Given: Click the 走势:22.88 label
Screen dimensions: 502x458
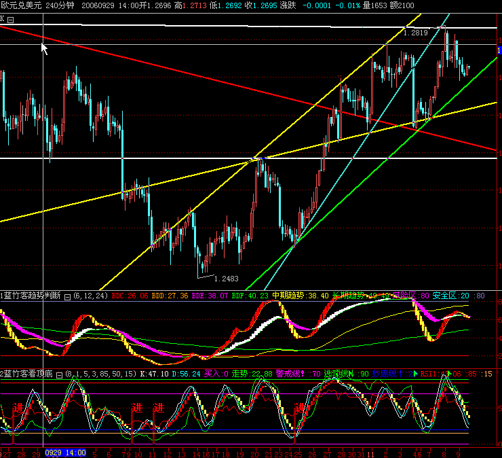Looking at the screenshot, I should 252,374.
